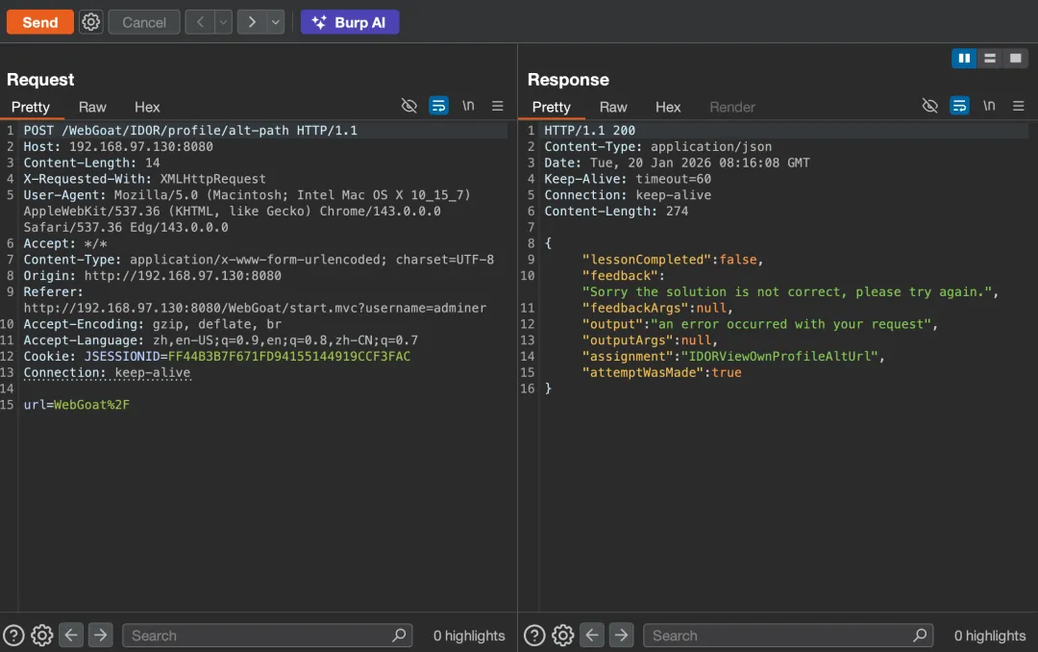Click previous match arrow below Request panel
Screen dimensions: 1038x652
click(x=71, y=635)
